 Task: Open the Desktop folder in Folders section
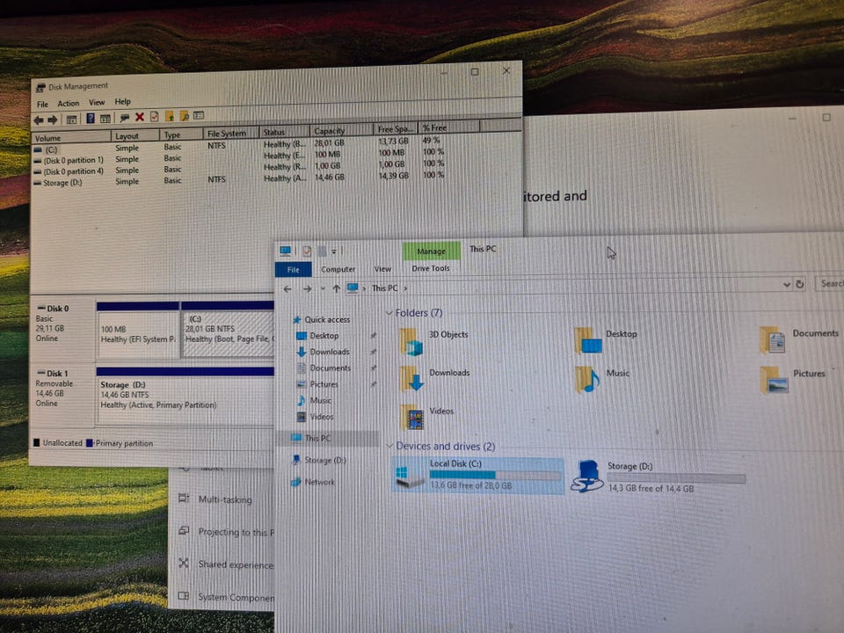[x=606, y=340]
